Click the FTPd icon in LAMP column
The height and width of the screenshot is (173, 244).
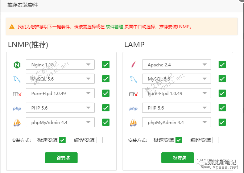pyautogui.click(x=133, y=94)
